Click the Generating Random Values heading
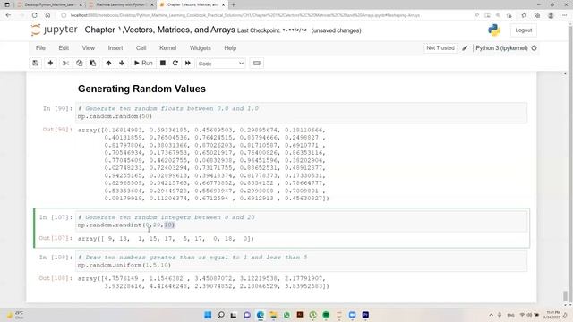 141,89
